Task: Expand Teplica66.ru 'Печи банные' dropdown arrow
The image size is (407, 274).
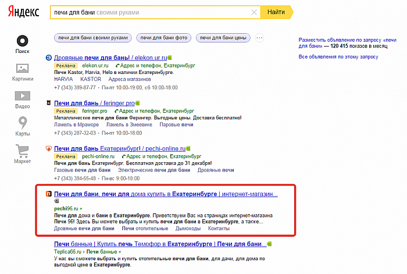Action: point(120,252)
